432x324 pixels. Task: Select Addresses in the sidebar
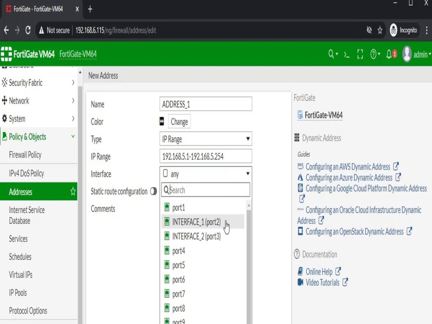[38, 191]
